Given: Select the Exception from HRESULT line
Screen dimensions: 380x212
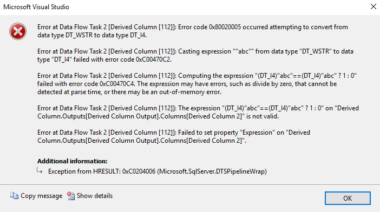Looking at the screenshot, I should [158, 171].
